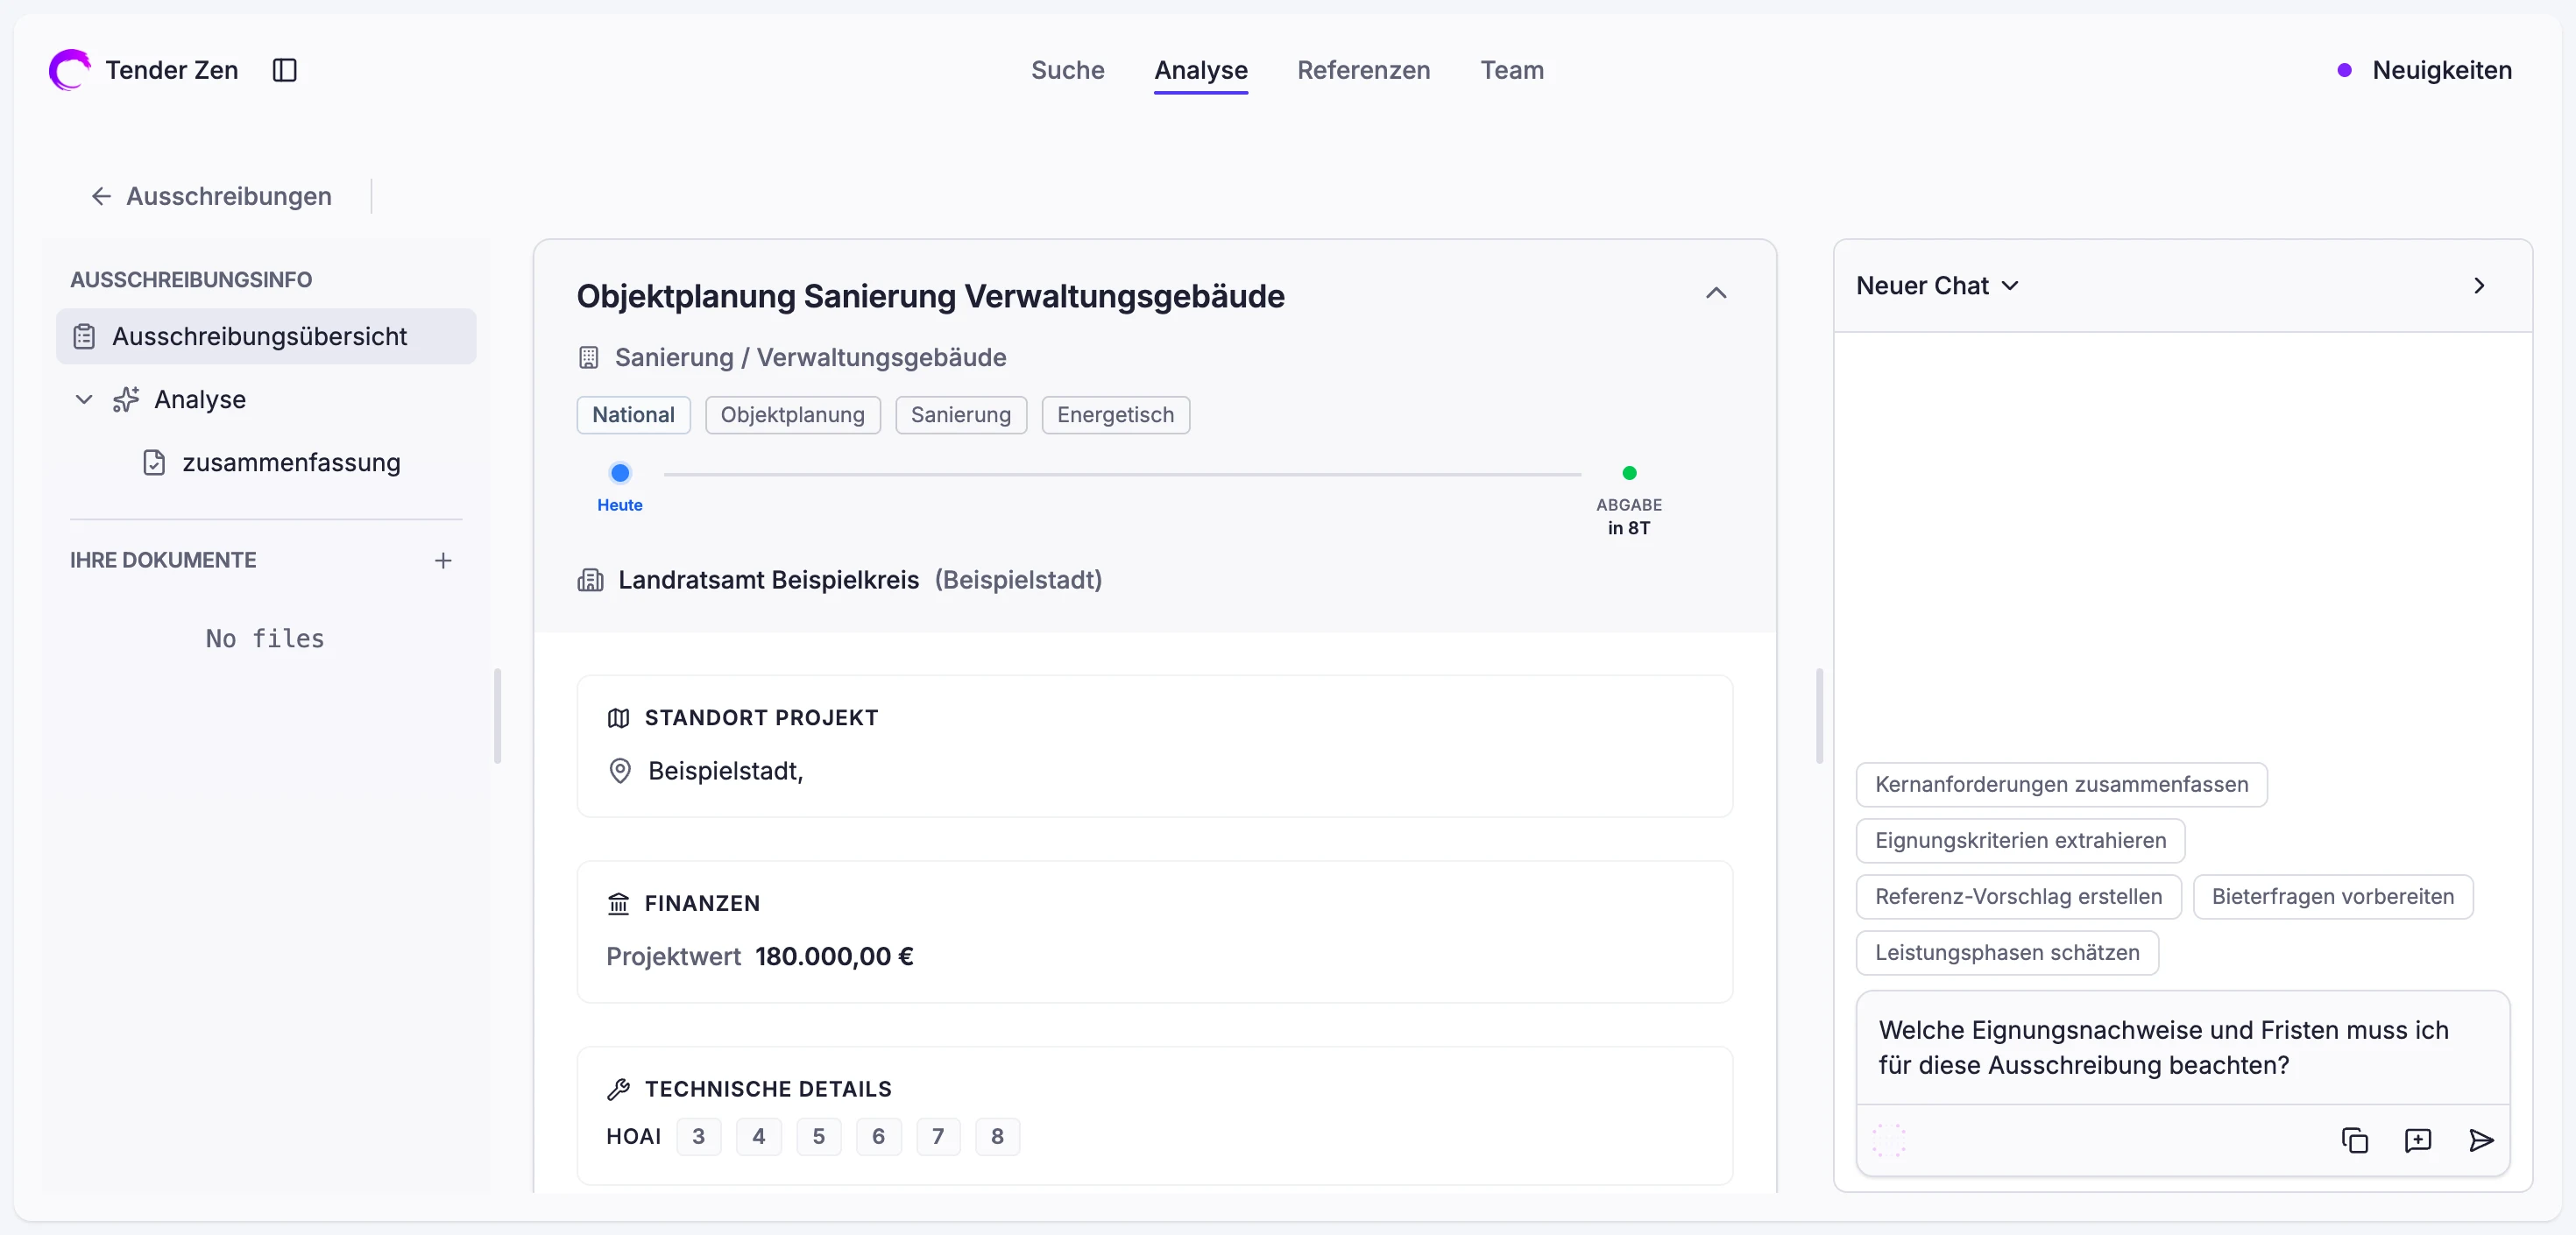
Task: Send the chat message
Action: [2481, 1141]
